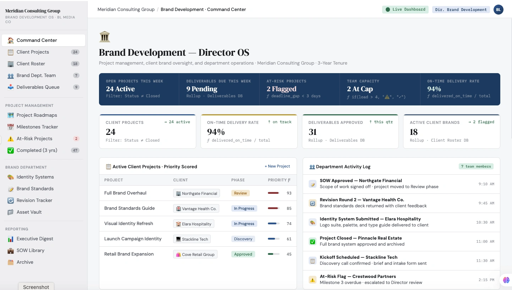Screen dimensions: 512x290
Task: Open the Executive Digest report
Action: tap(43, 239)
